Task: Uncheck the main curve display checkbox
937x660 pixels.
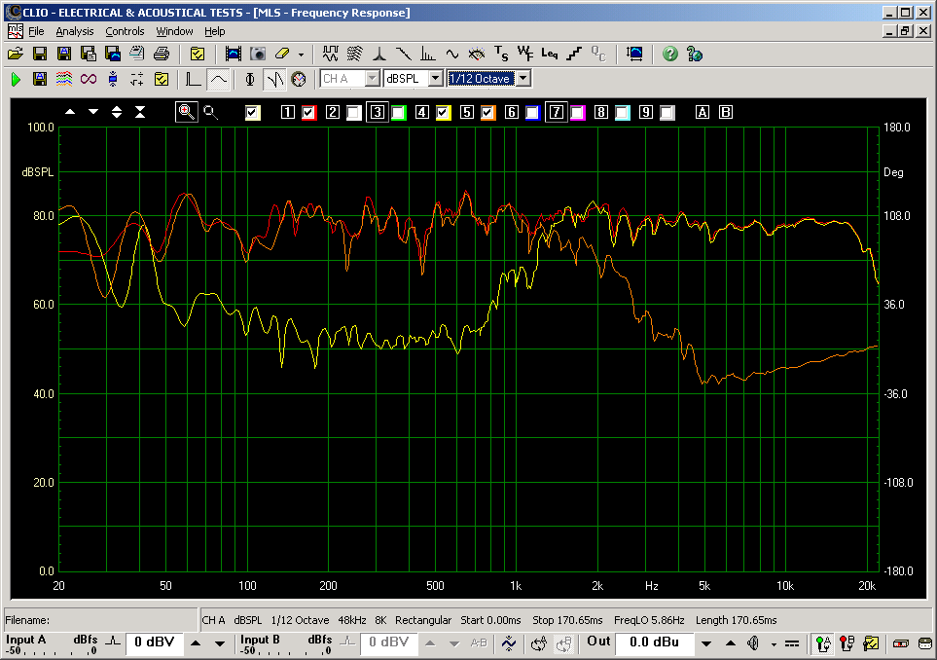Action: (x=253, y=112)
